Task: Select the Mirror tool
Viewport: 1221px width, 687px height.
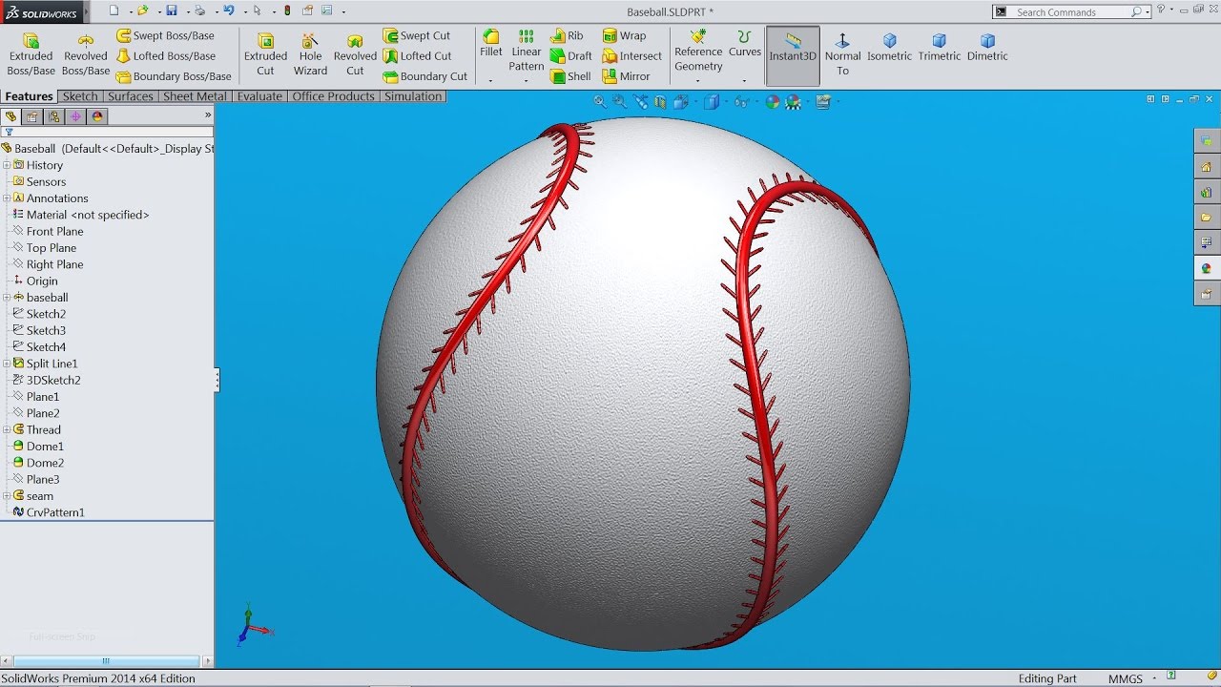Action: click(626, 76)
